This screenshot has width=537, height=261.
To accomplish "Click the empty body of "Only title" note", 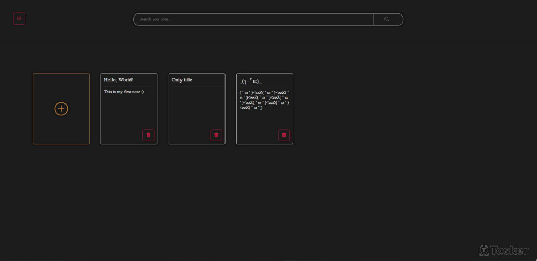I will [x=197, y=107].
